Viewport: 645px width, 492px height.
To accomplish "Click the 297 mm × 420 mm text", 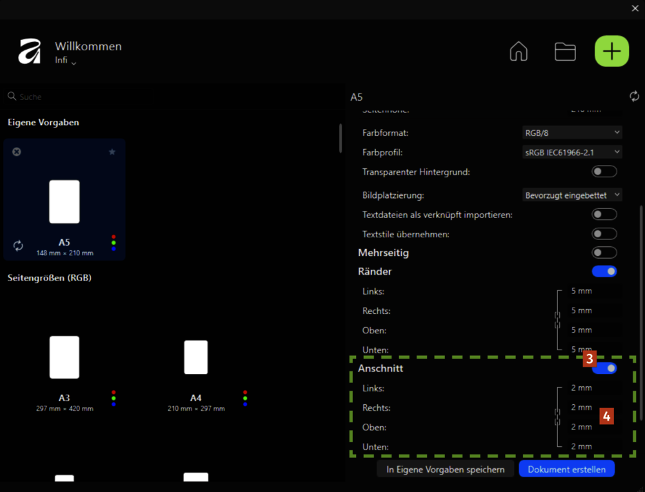I will pyautogui.click(x=64, y=408).
